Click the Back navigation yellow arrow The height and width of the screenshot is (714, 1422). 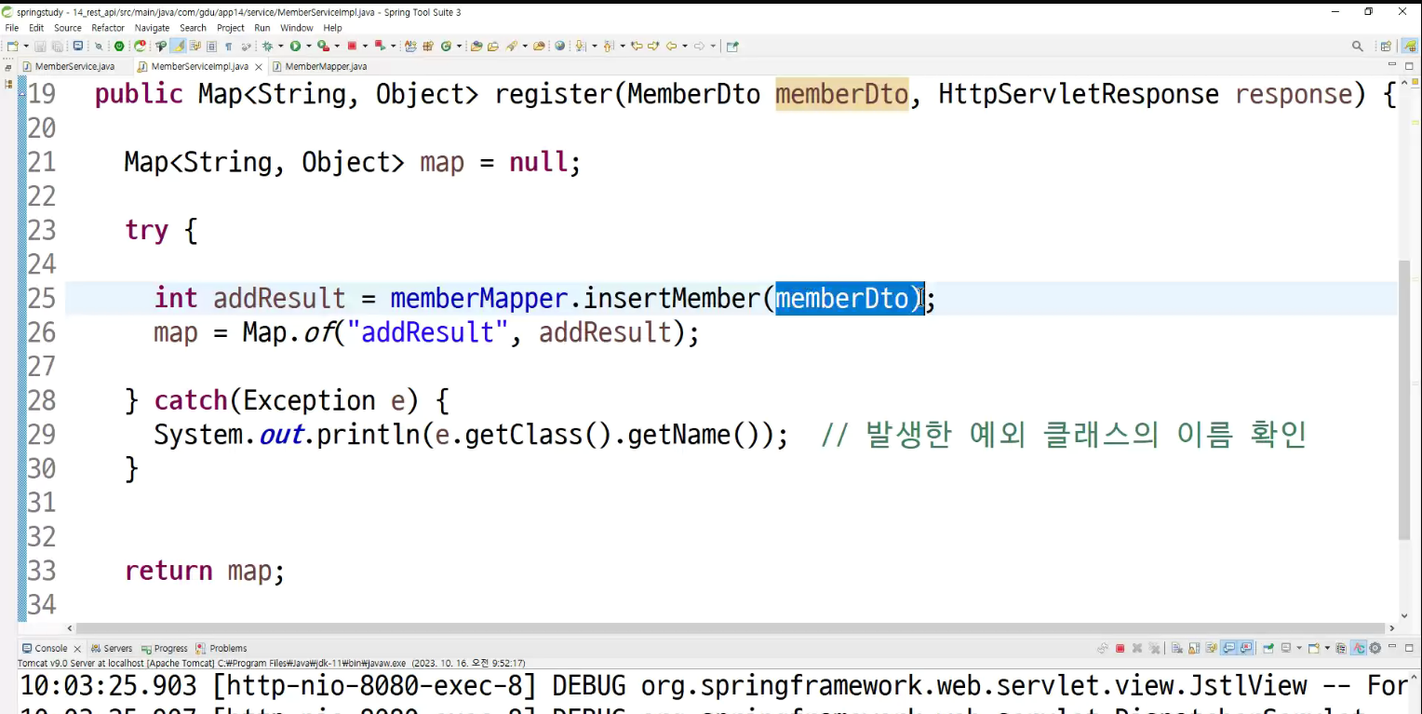tap(672, 46)
